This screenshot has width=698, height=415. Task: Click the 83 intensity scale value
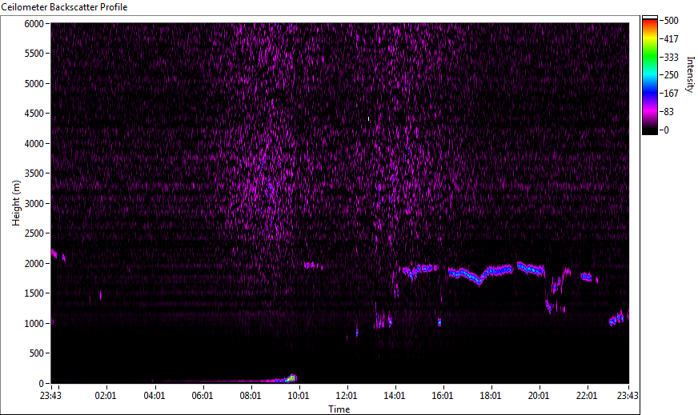[668, 112]
